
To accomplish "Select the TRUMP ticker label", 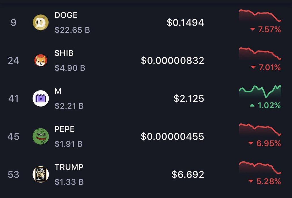I will (x=69, y=167).
